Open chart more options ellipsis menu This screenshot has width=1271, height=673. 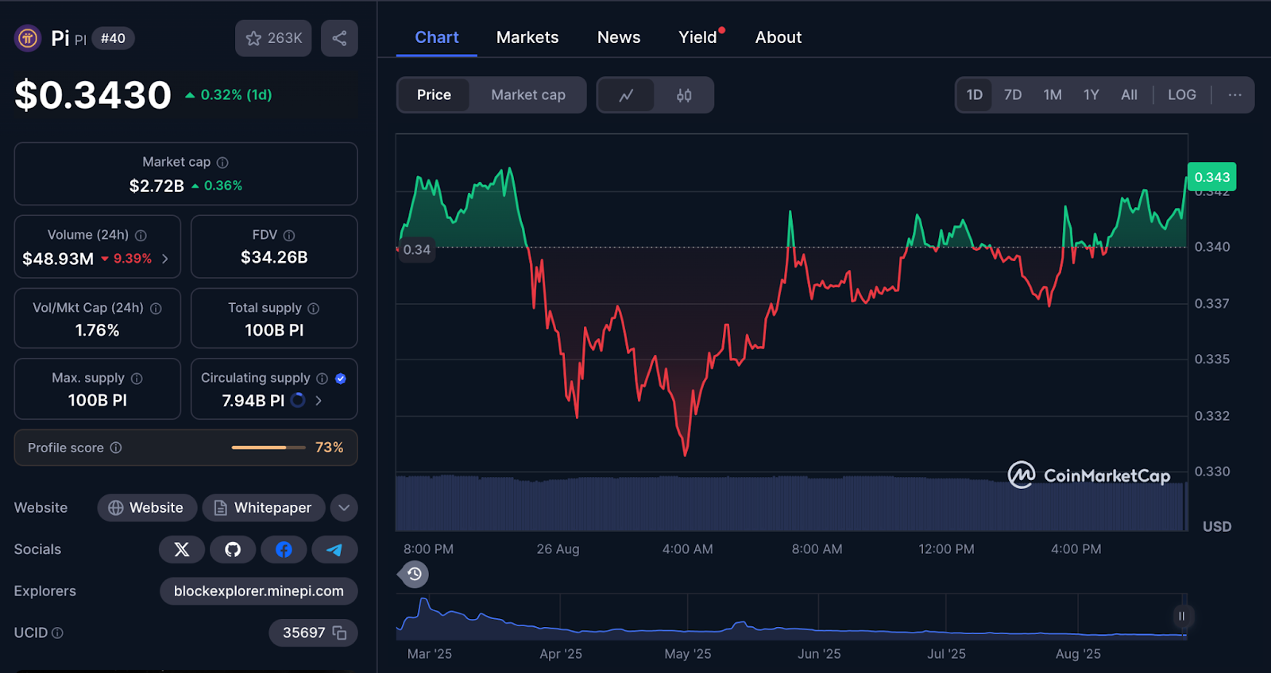[x=1234, y=95]
